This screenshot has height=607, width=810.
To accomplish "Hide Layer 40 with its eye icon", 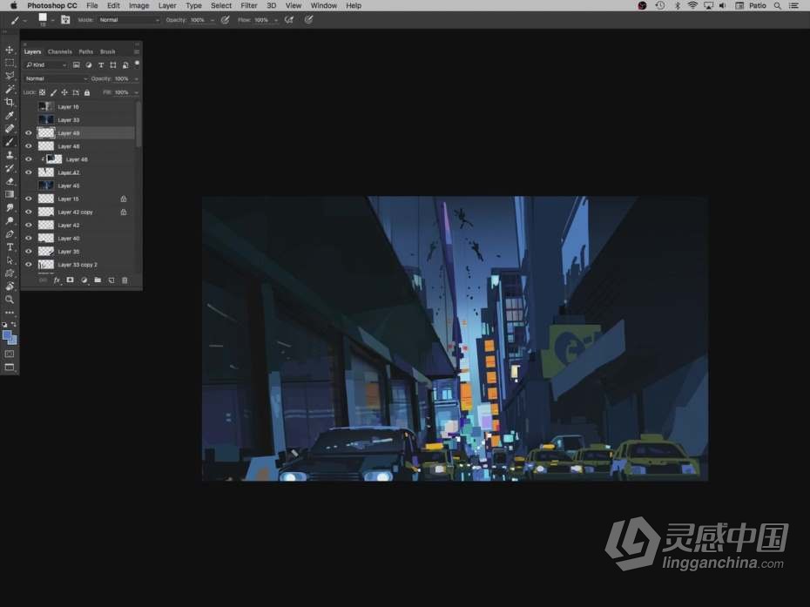I will [x=29, y=239].
